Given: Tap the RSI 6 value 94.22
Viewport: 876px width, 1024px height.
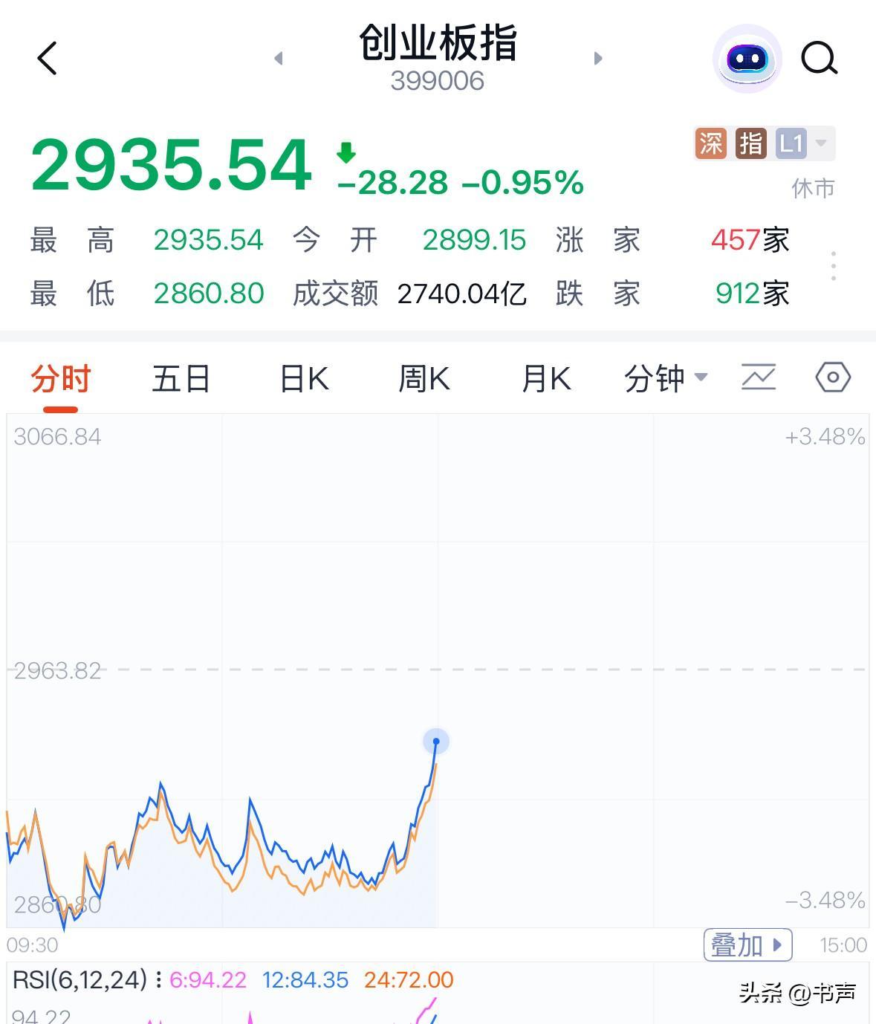Looking at the screenshot, I should pyautogui.click(x=208, y=979).
